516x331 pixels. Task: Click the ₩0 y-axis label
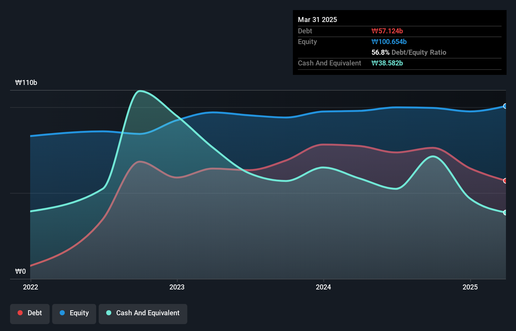point(20,272)
